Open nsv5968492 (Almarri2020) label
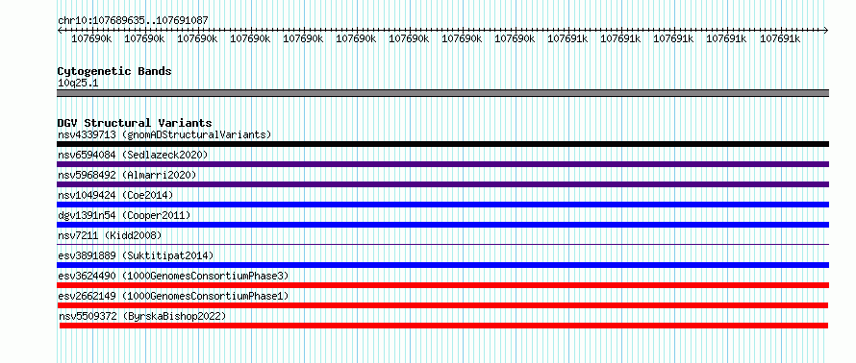 pyautogui.click(x=127, y=175)
